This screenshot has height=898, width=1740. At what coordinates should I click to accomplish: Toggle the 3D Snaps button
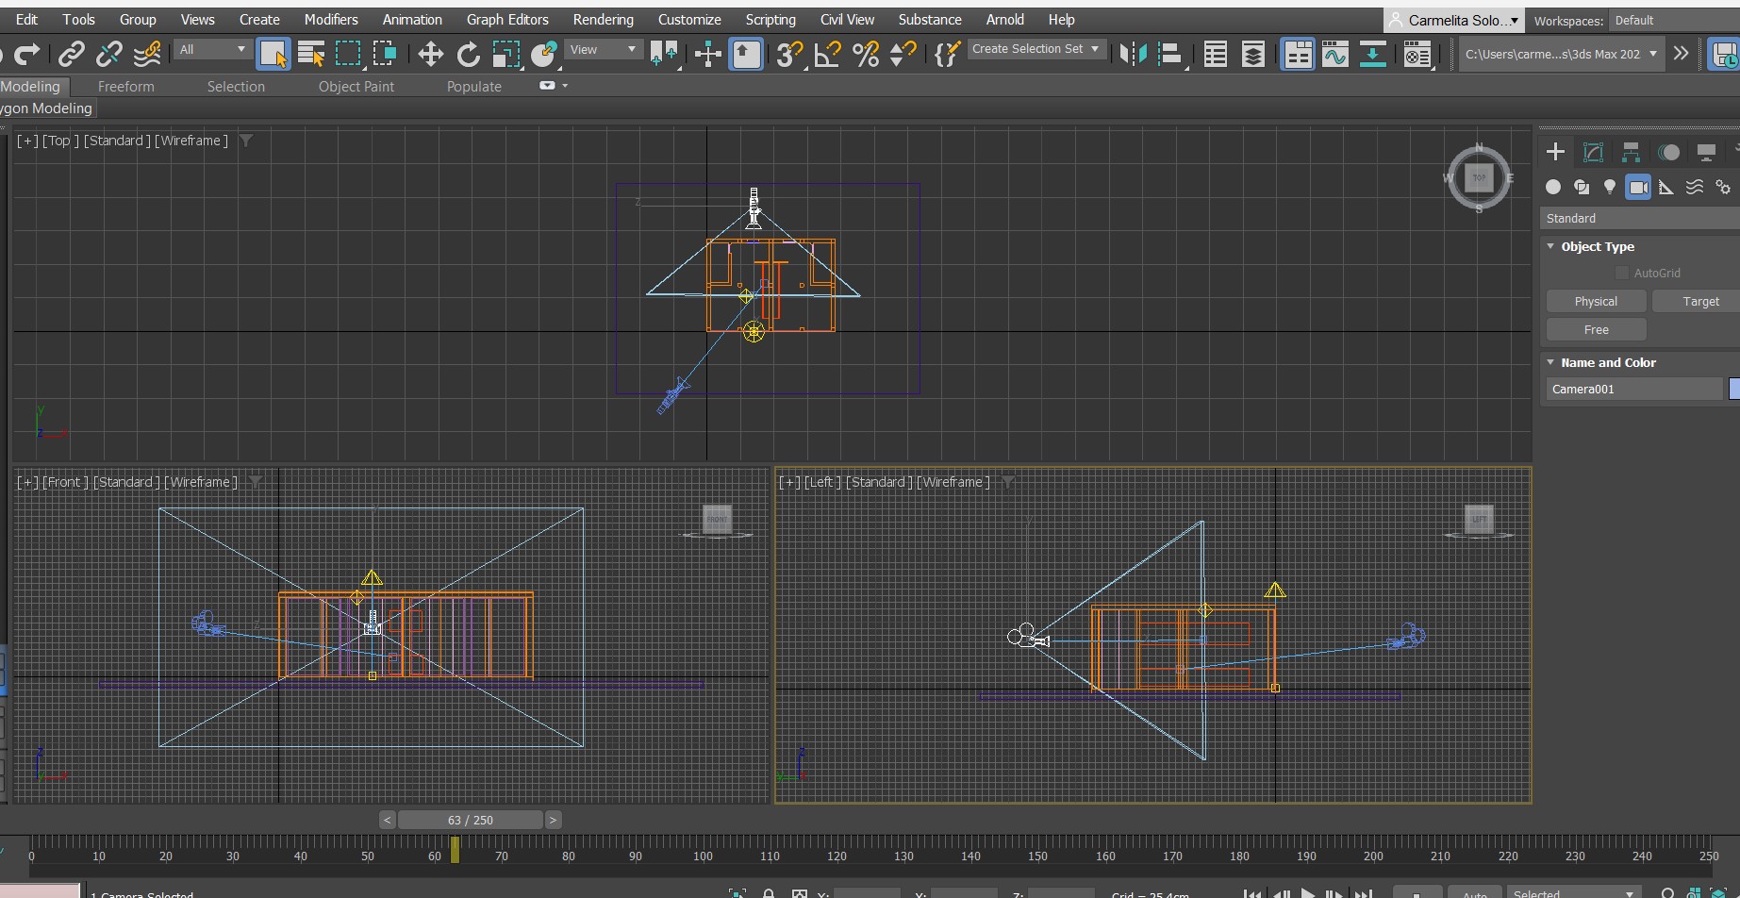pos(788,55)
